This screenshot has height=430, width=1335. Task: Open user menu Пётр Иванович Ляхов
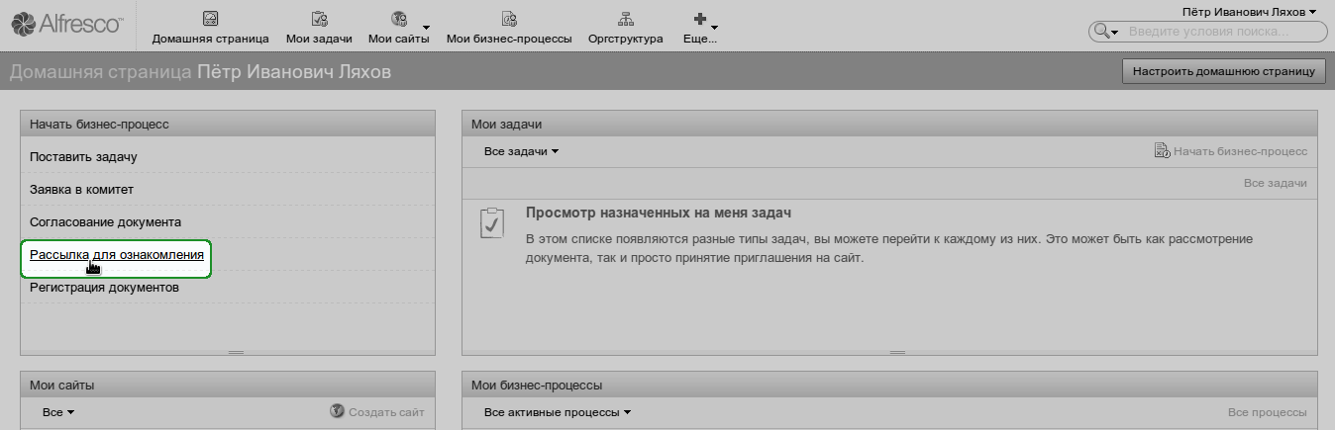(1249, 12)
